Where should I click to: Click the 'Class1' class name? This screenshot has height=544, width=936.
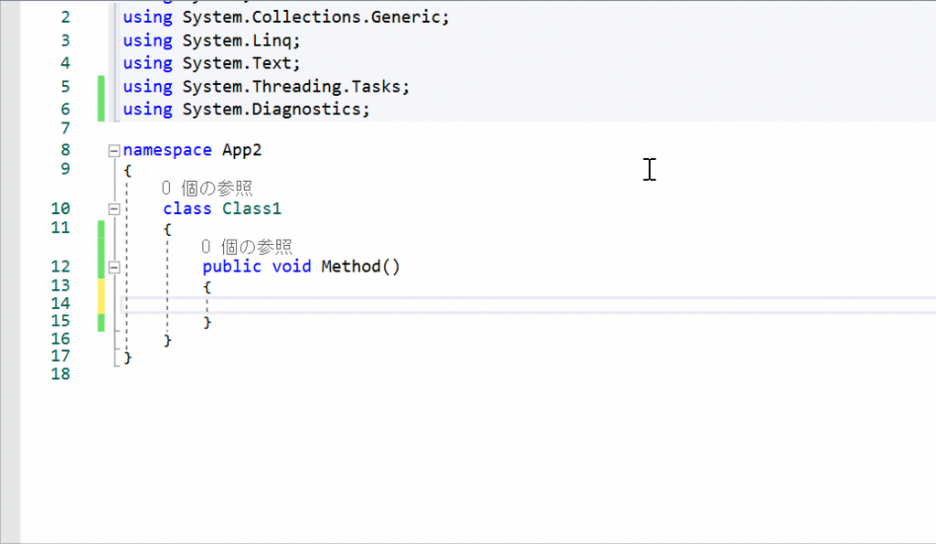click(x=251, y=208)
